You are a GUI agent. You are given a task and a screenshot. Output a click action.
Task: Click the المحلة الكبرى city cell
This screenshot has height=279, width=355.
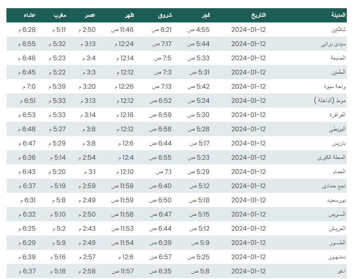(x=331, y=158)
